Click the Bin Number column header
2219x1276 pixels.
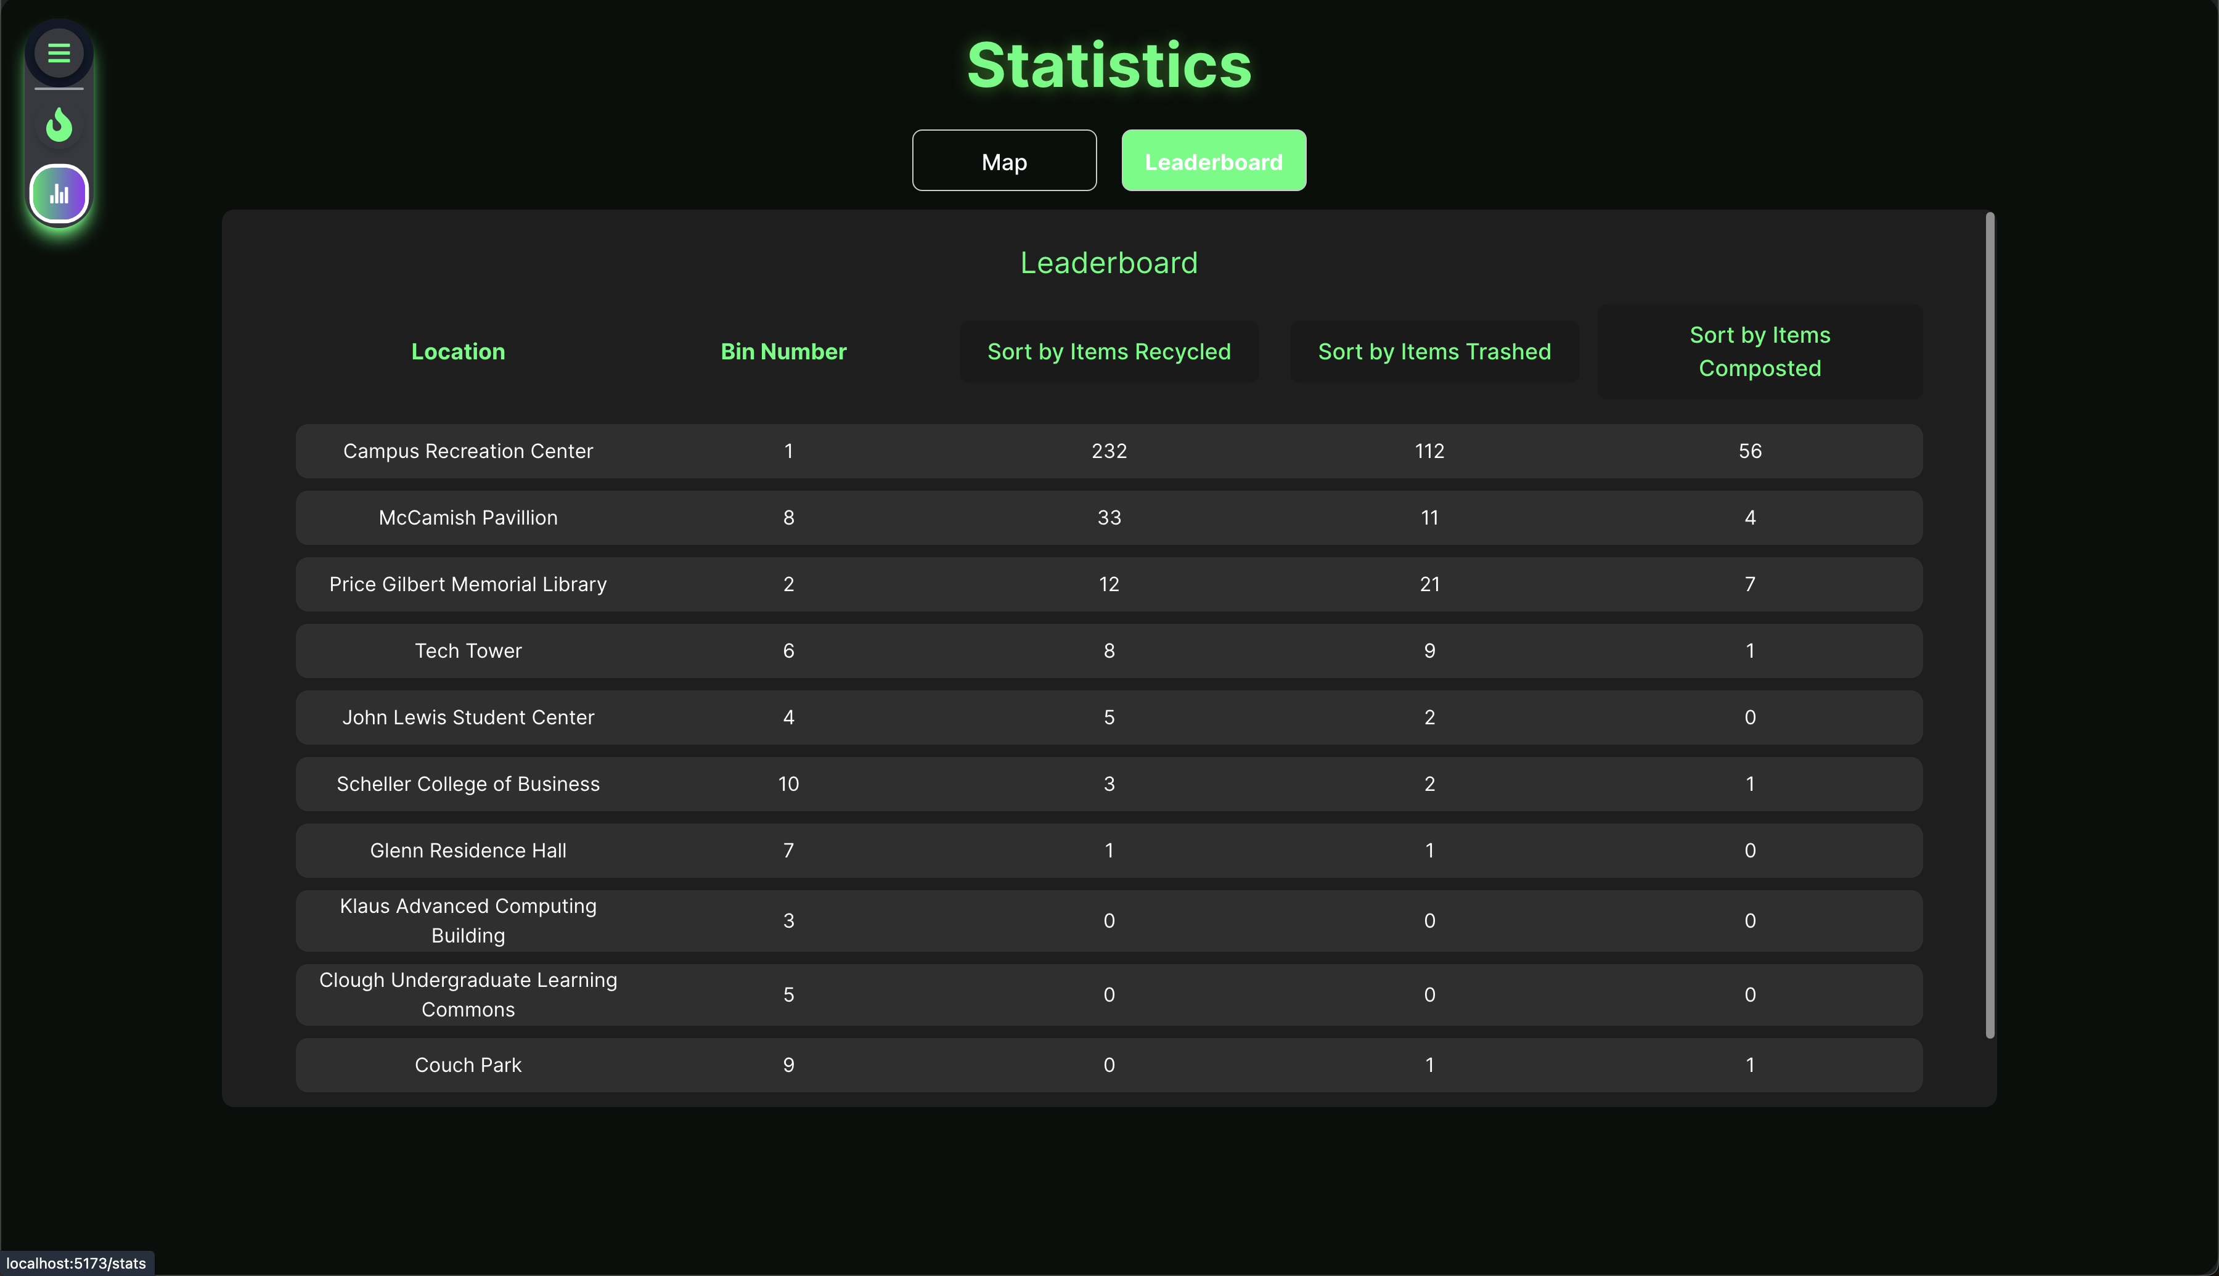point(783,351)
